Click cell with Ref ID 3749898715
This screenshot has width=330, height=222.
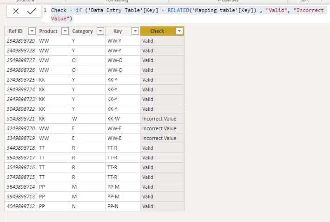[20, 177]
